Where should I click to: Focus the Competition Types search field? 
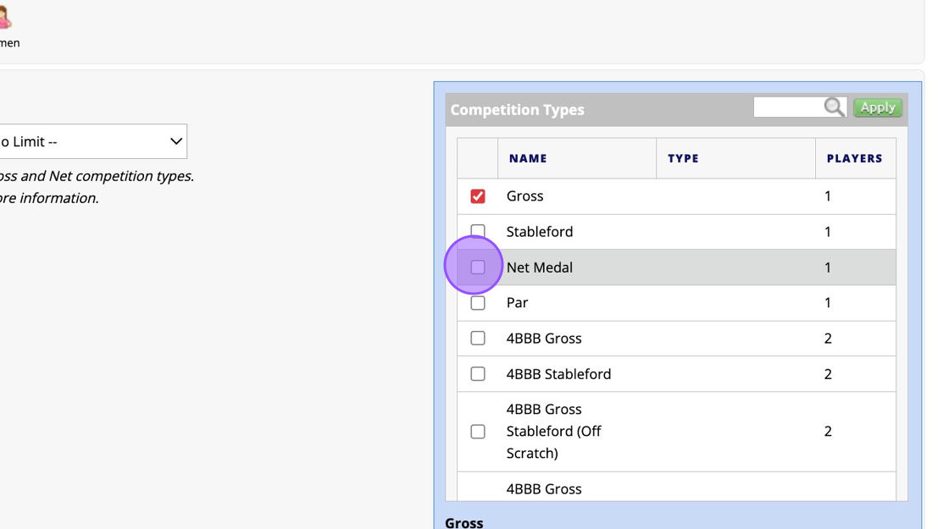788,107
